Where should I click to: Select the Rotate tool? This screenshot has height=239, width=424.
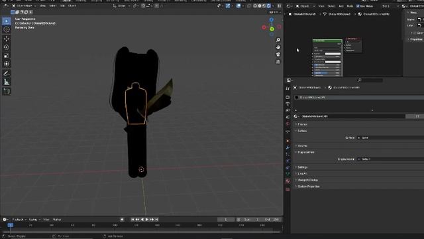[7, 47]
